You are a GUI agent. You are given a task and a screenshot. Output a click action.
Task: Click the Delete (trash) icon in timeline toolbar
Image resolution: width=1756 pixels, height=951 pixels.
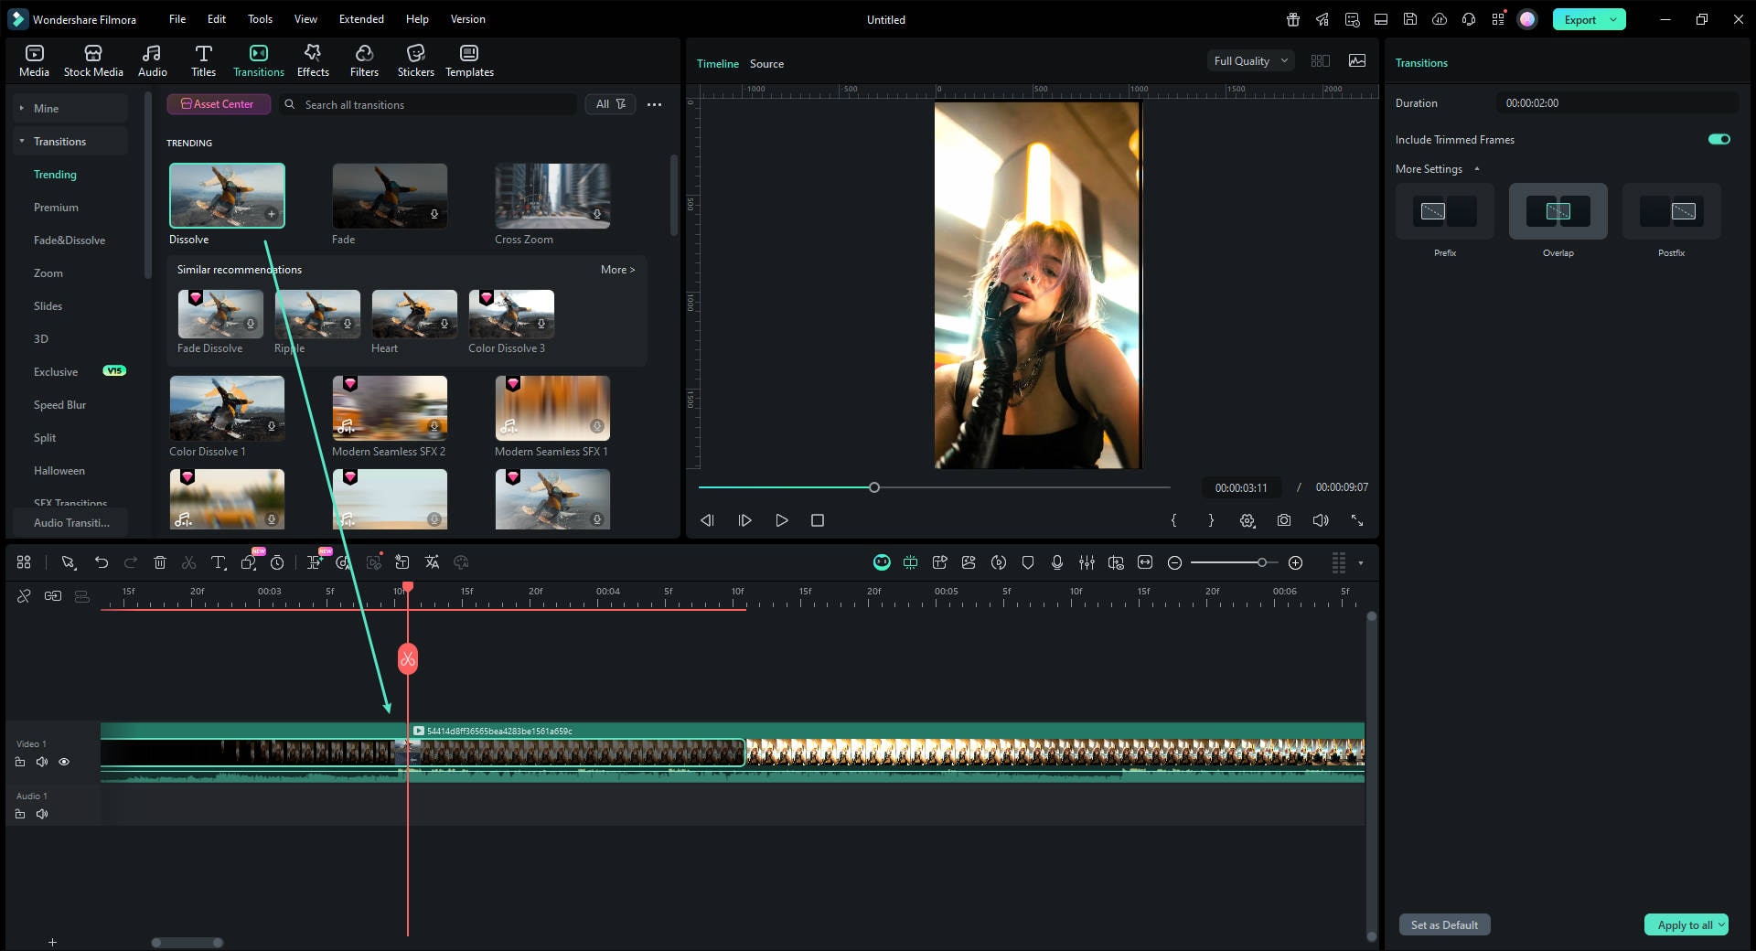[x=160, y=562]
